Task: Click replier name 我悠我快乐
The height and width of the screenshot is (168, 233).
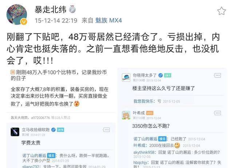Action: [x=143, y=101]
